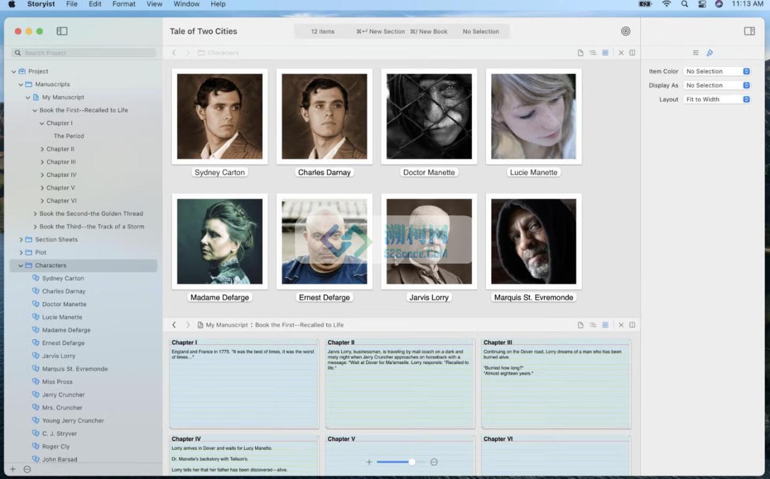Screen dimensions: 770x479
Task: Open the inspector settings sliders tab
Action: tap(696, 53)
